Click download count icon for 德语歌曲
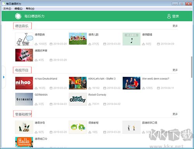The width and height of the screenshot is (194, 149). [36, 44]
